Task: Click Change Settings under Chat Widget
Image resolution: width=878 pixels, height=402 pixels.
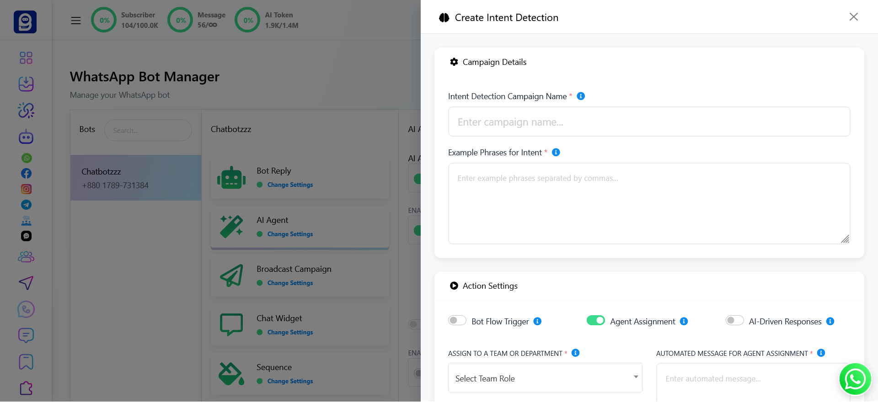Action: click(x=290, y=333)
